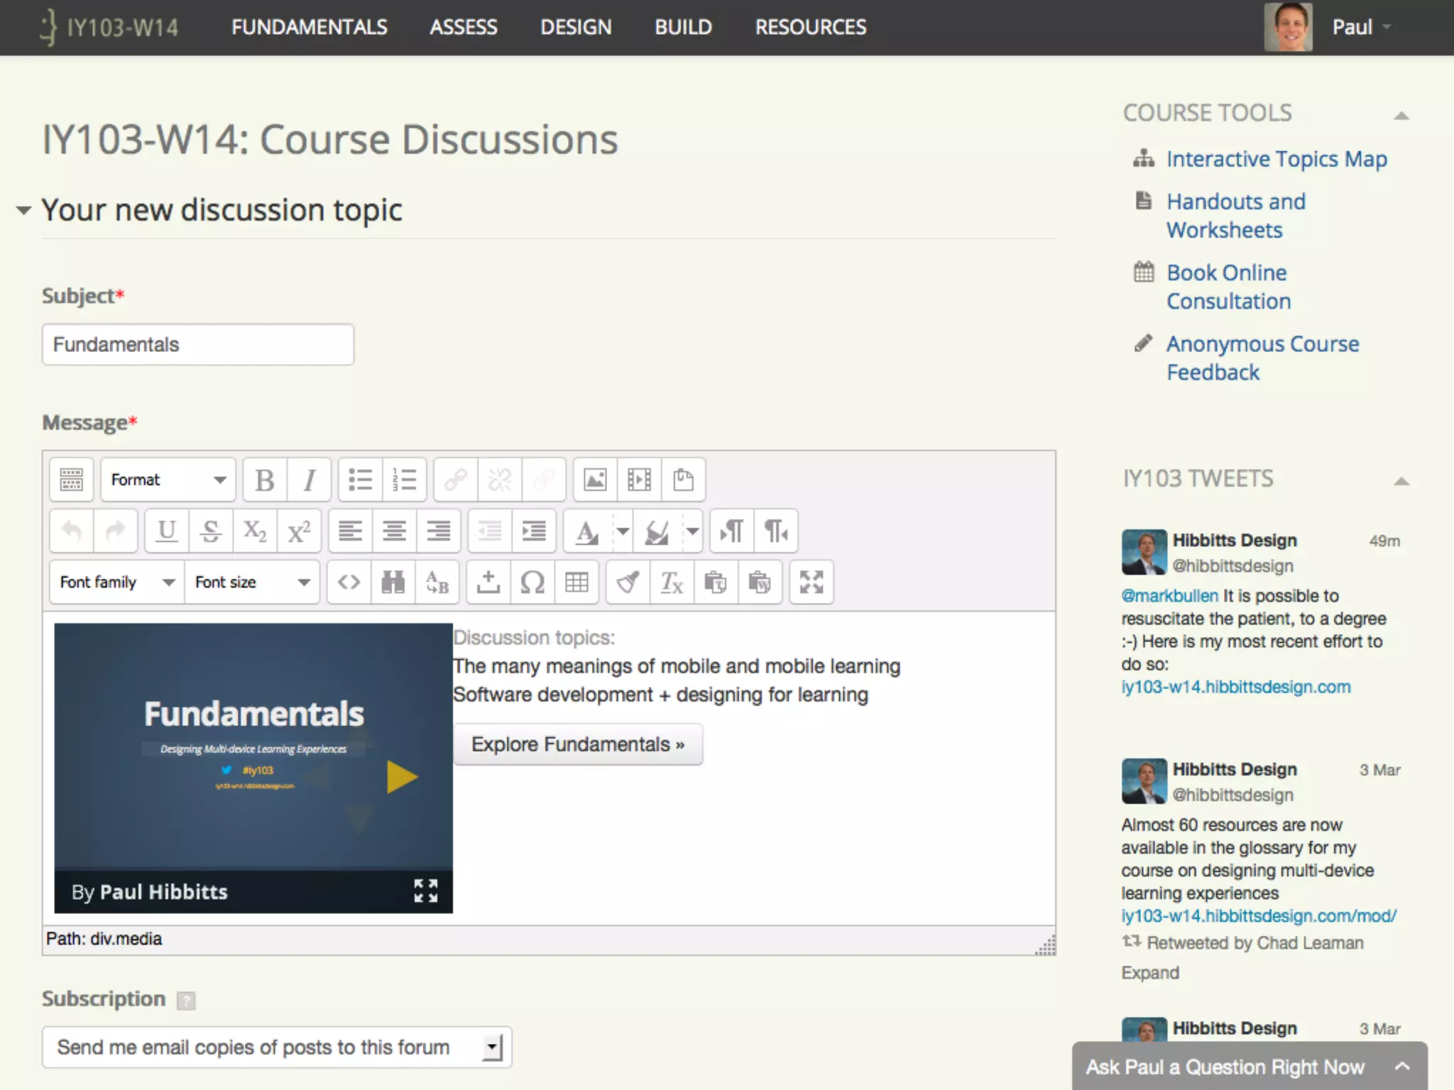Image resolution: width=1454 pixels, height=1090 pixels.
Task: Open the Interactive Topics Map link
Action: pyautogui.click(x=1277, y=159)
